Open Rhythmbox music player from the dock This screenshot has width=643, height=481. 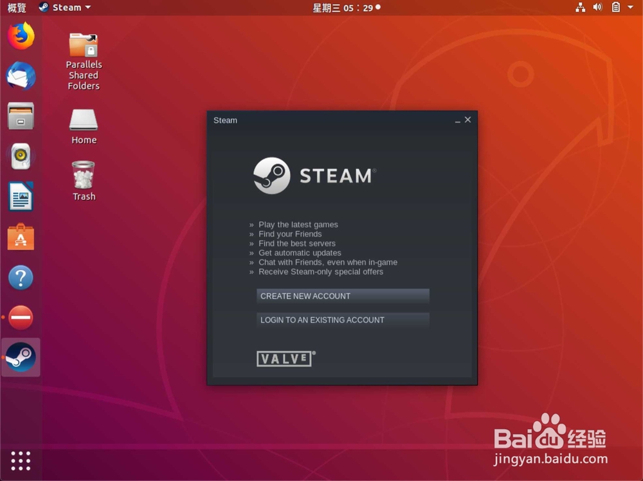tap(21, 156)
